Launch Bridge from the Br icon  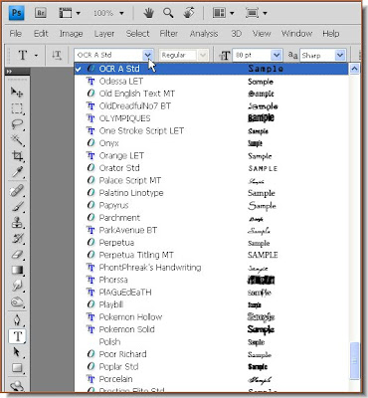pyautogui.click(x=41, y=13)
